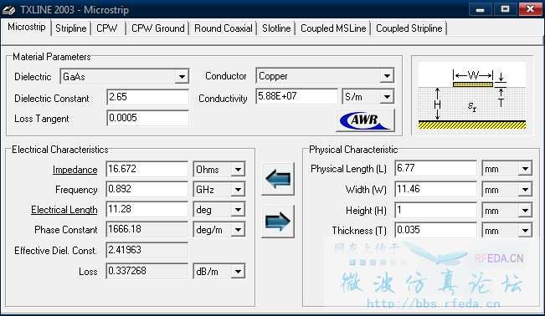Click the Frequency value field 0.892
Screen dimensions: 545x316
pyautogui.click(x=147, y=189)
